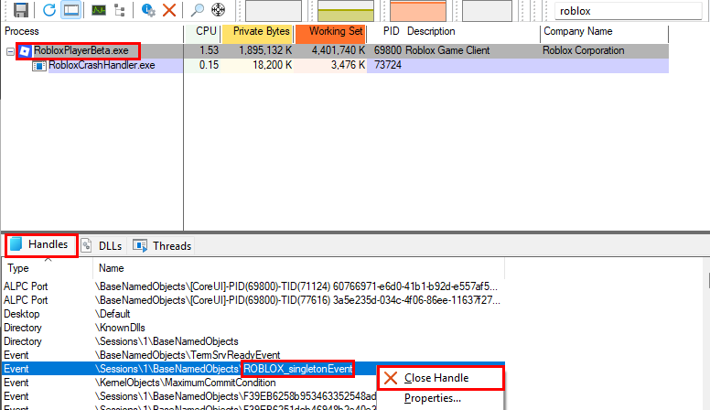
Task: Click the Roblox Game Client description
Action: point(447,50)
